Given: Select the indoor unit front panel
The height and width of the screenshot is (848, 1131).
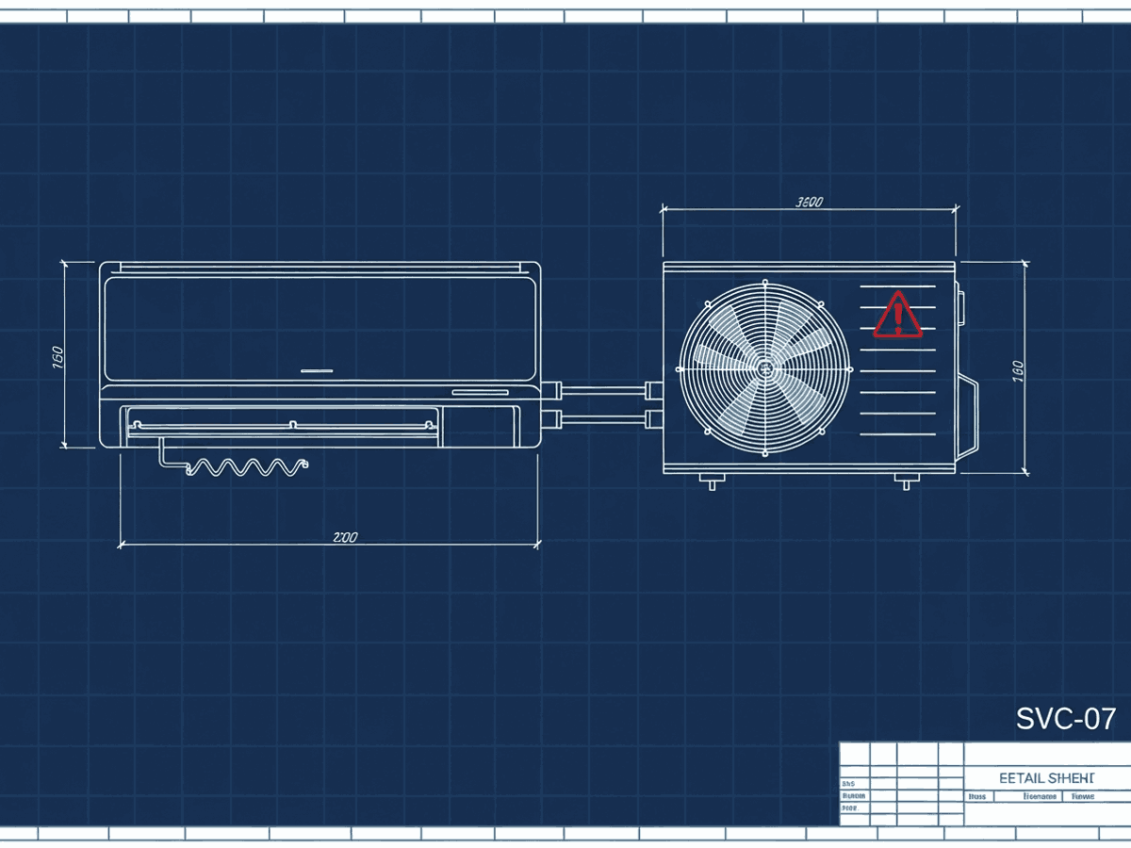Looking at the screenshot, I should 320,328.
